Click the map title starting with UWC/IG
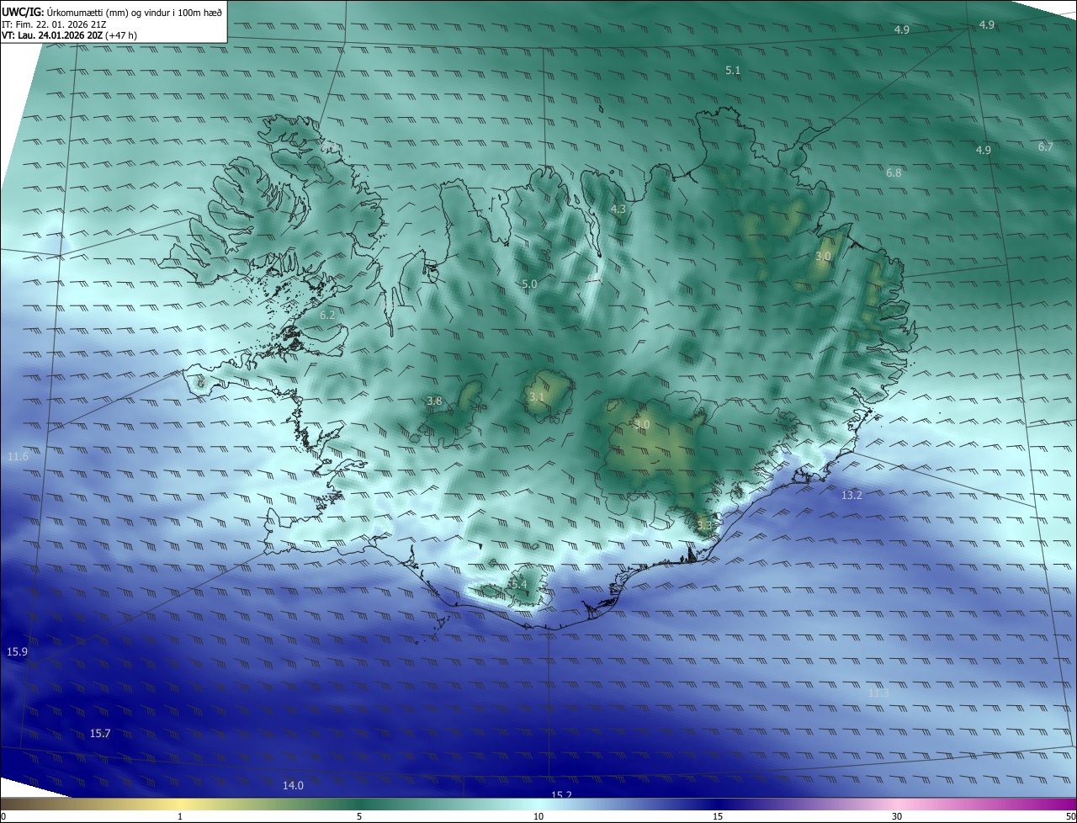1077x823 pixels. pyautogui.click(x=112, y=12)
